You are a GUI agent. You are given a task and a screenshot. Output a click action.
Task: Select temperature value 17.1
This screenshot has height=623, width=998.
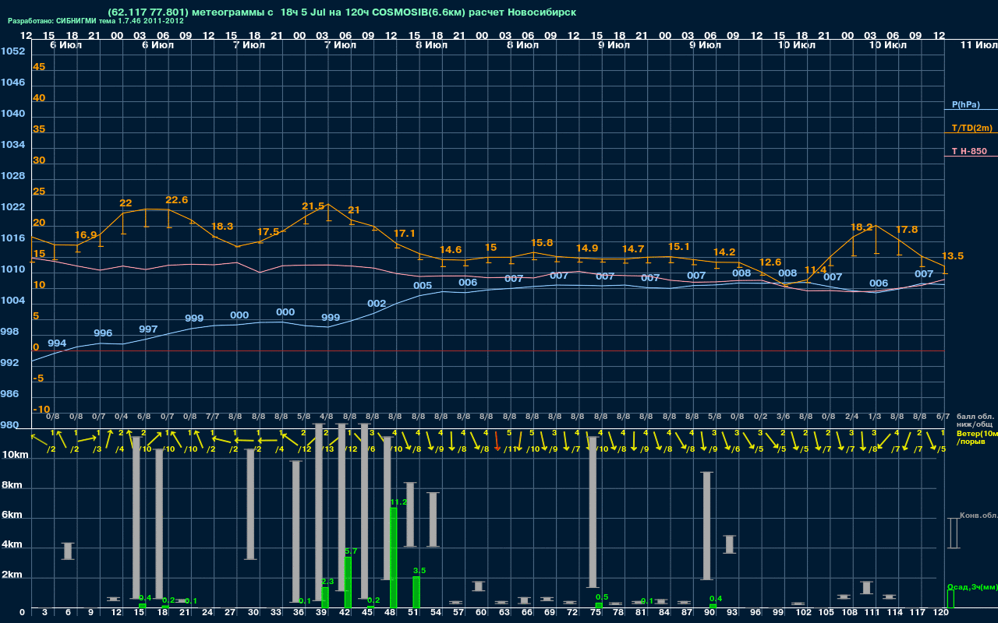pos(405,234)
